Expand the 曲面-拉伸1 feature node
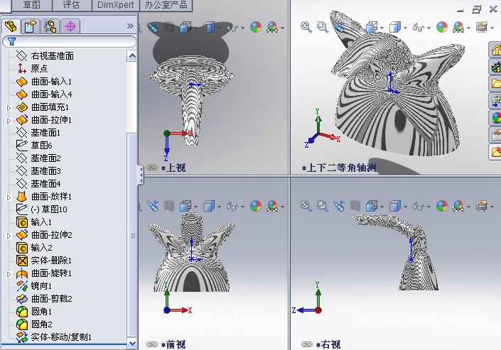 (x=9, y=121)
